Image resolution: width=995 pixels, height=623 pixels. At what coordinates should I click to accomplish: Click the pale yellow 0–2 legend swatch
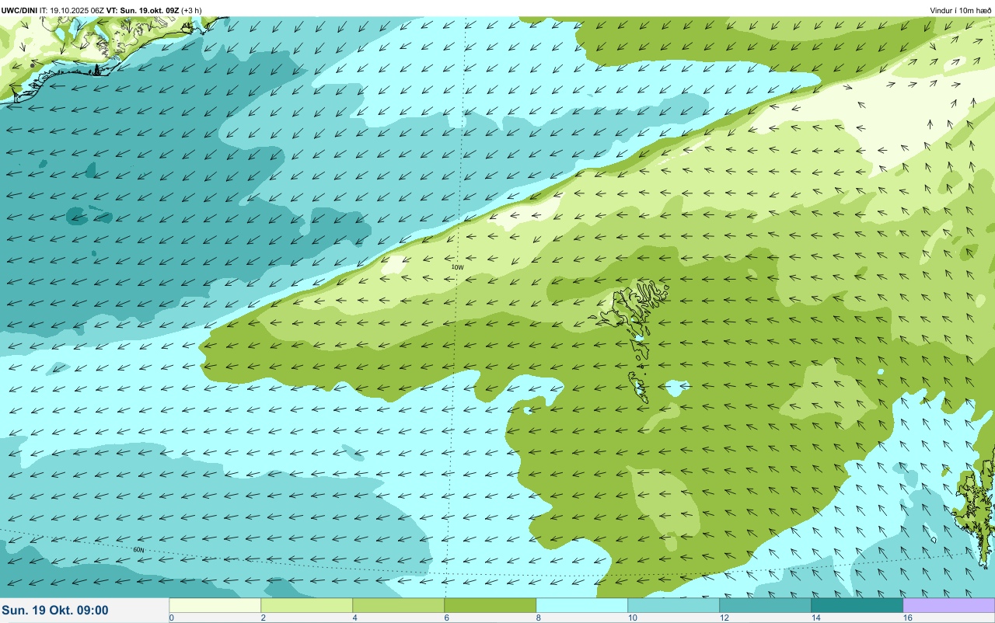(x=215, y=605)
